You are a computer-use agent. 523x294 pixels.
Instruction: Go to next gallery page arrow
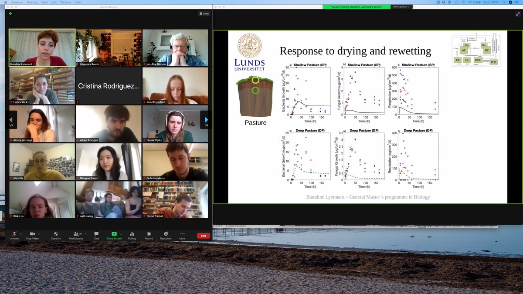(206, 120)
